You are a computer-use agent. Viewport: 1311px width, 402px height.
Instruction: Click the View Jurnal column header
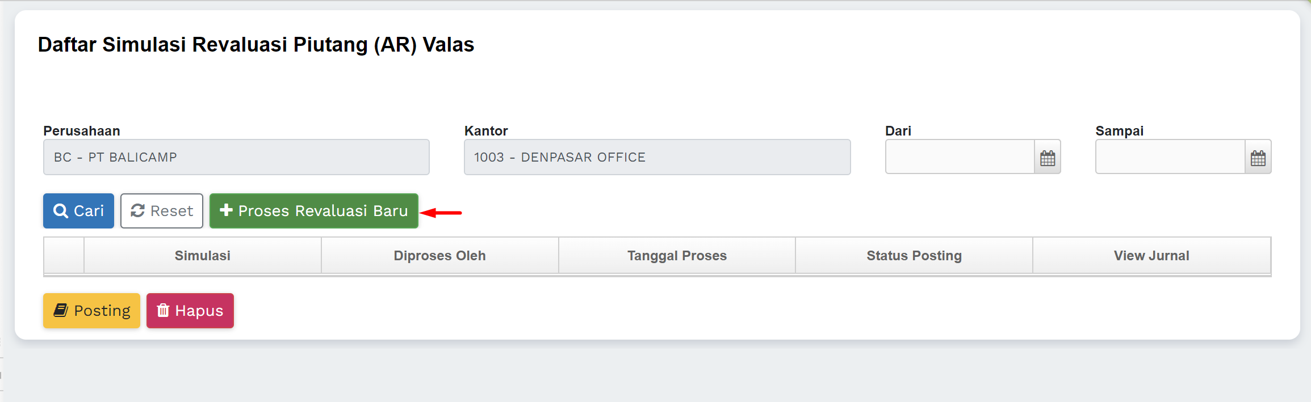1151,256
